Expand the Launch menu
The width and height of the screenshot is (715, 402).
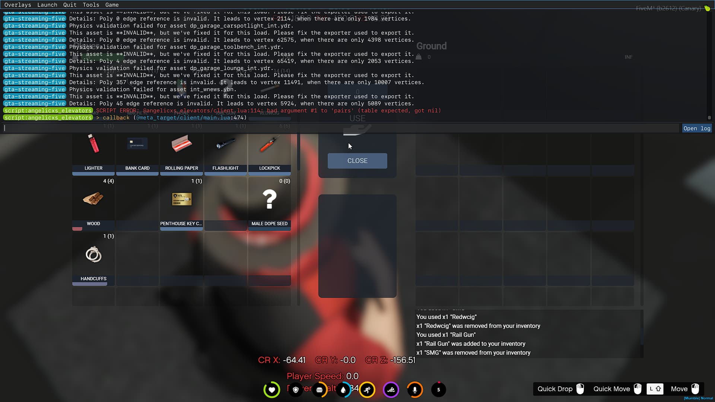click(47, 5)
